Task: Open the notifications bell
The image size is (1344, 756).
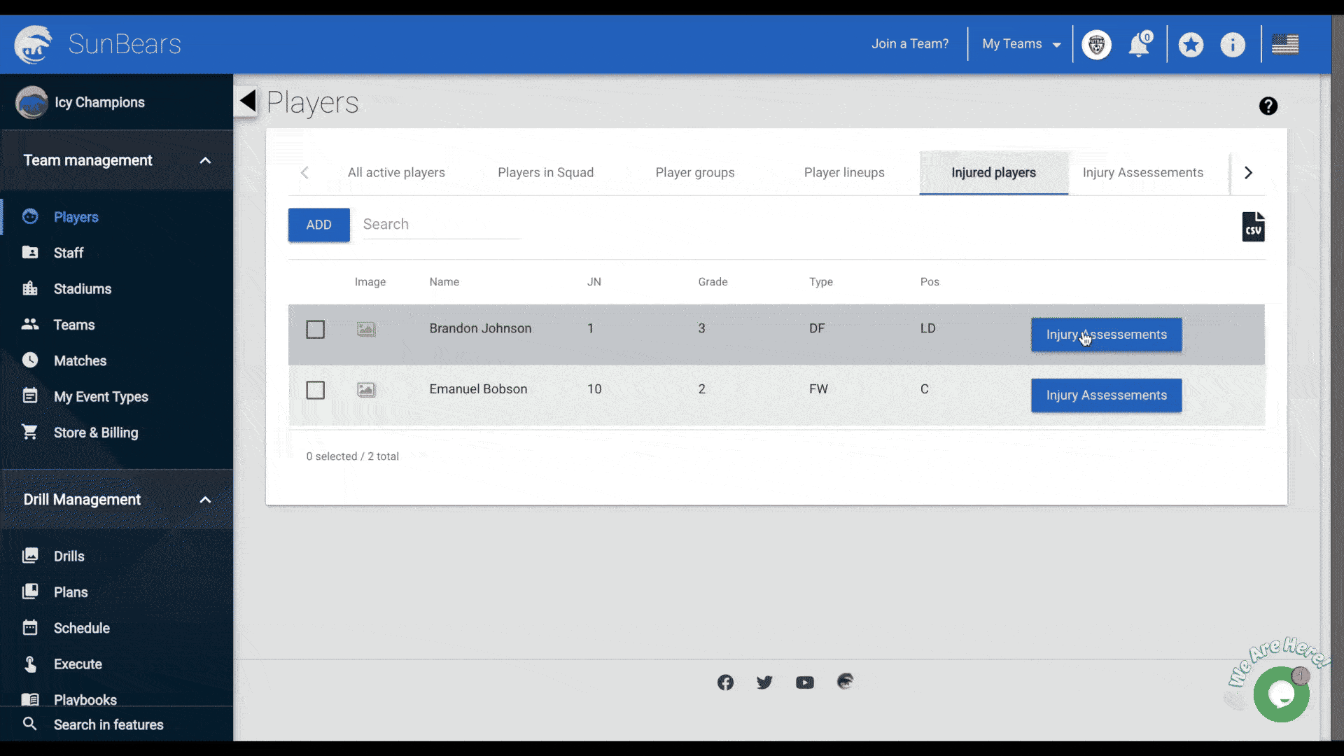Action: tap(1139, 45)
